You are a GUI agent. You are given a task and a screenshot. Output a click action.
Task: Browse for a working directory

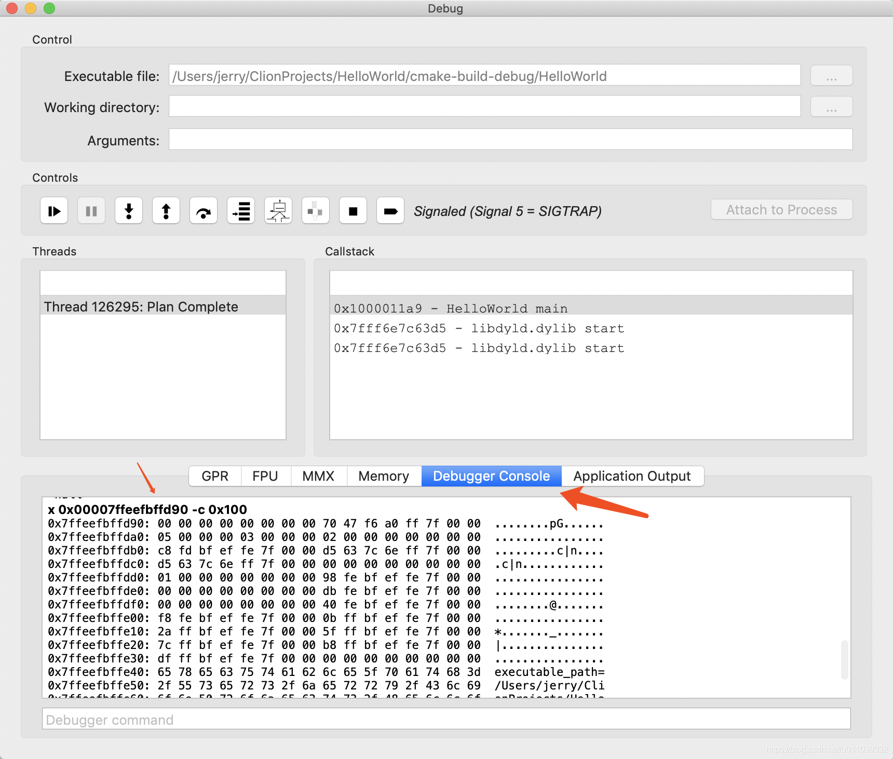click(831, 106)
